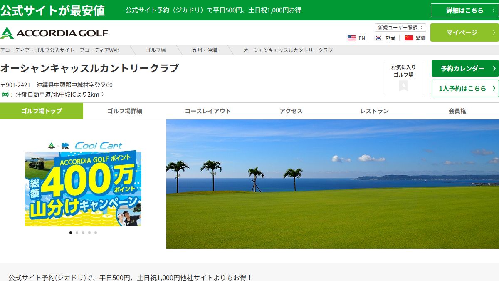Screen dimensions: 499x281
Task: Select the コースレイアウト tab
Action: point(208,111)
